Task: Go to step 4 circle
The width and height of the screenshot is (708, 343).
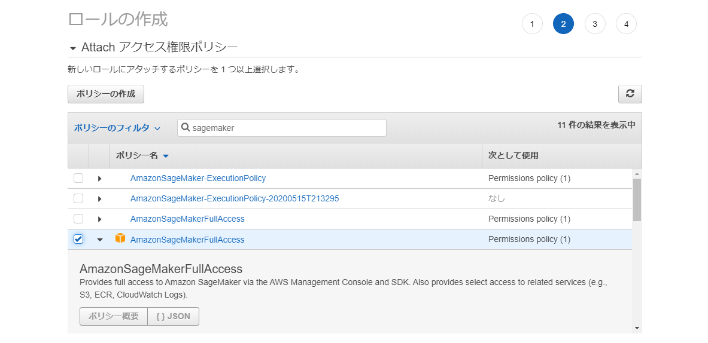Action: (626, 24)
